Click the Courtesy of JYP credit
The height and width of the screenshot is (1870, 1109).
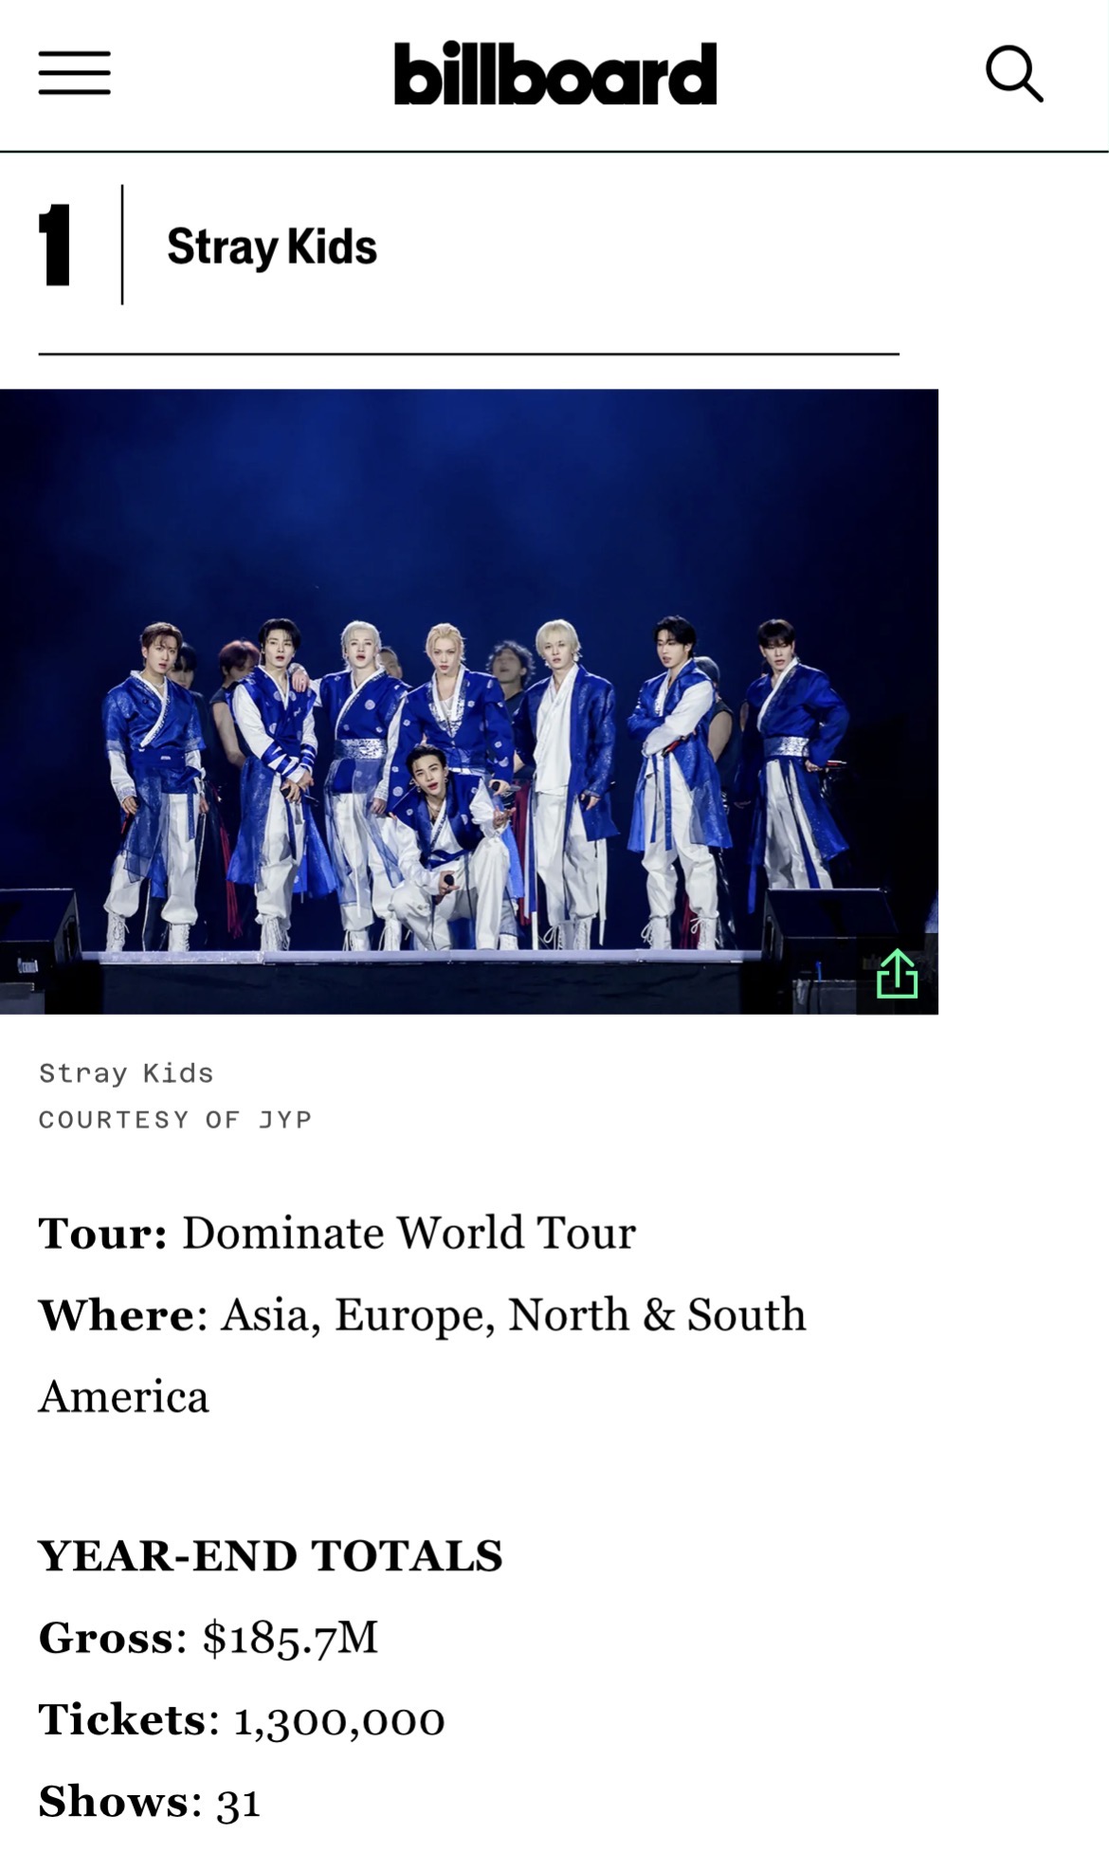(x=175, y=1120)
